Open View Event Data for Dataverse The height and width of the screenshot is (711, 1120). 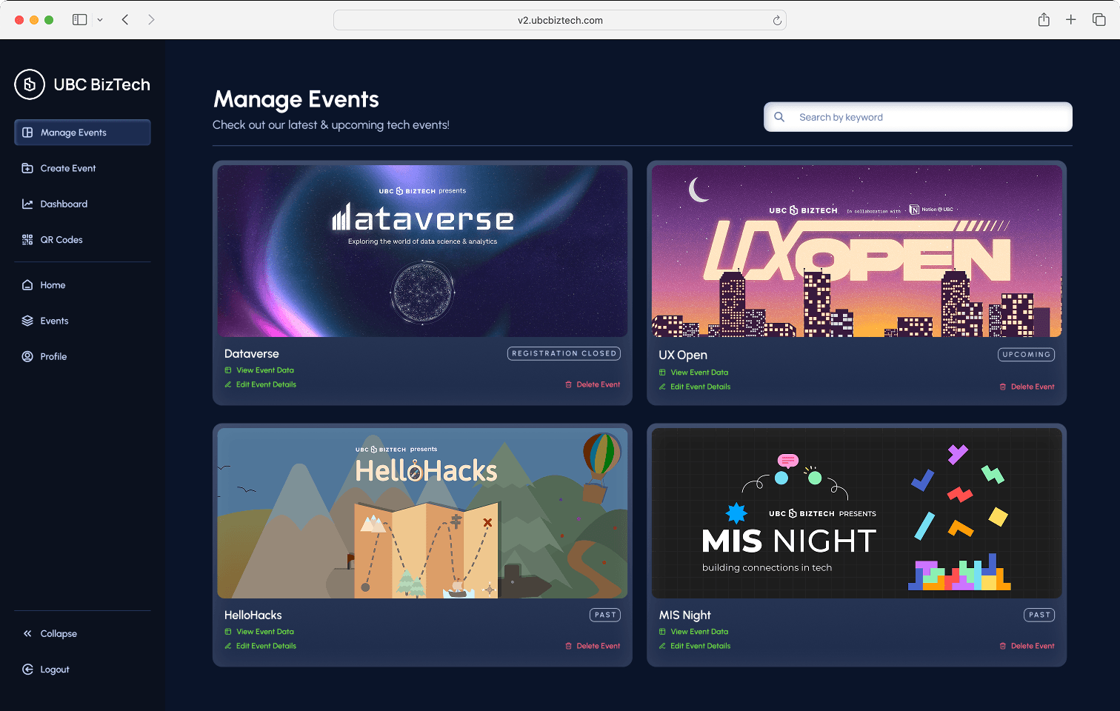tap(265, 370)
